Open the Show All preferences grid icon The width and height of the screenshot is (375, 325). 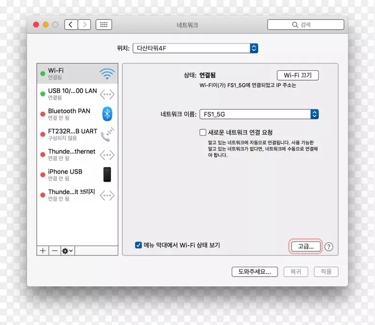coord(103,24)
